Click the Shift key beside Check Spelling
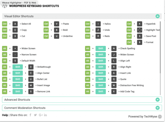Image resolution: width=165 pixels, height=122 pixels. click(101, 49)
